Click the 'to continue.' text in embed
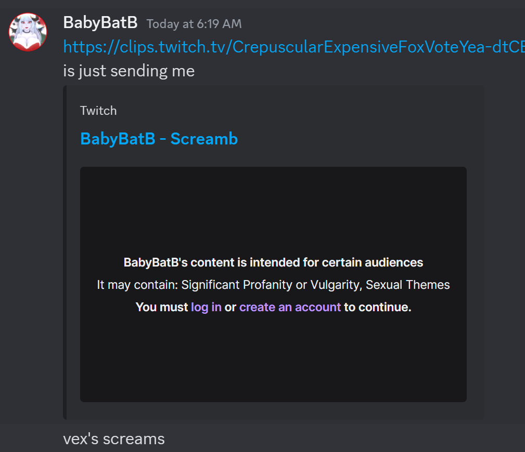The height and width of the screenshot is (452, 525). pos(378,307)
